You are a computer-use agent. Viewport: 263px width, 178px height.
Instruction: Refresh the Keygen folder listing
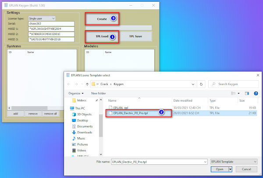(201, 84)
